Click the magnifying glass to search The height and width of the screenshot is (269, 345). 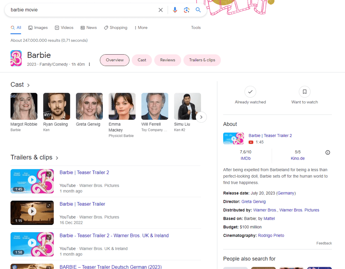tap(198, 10)
